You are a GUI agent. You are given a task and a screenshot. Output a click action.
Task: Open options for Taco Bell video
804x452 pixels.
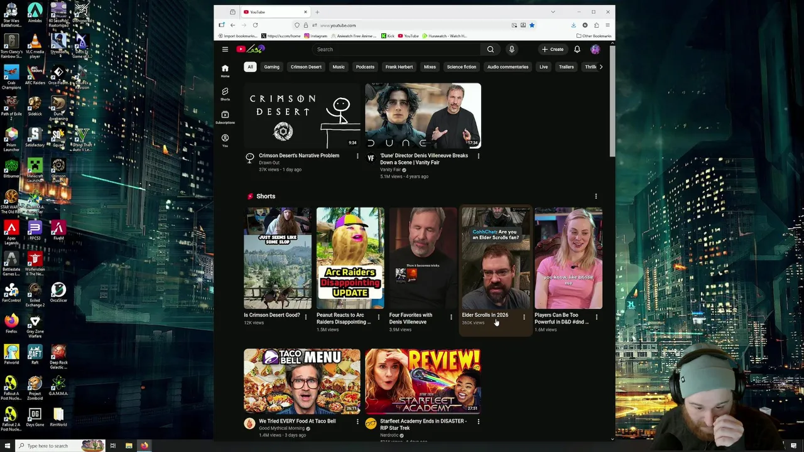(x=357, y=422)
